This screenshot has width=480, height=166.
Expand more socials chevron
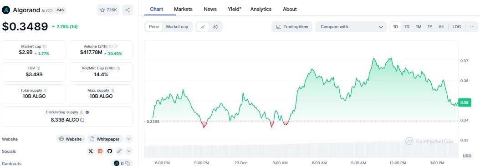(129, 151)
